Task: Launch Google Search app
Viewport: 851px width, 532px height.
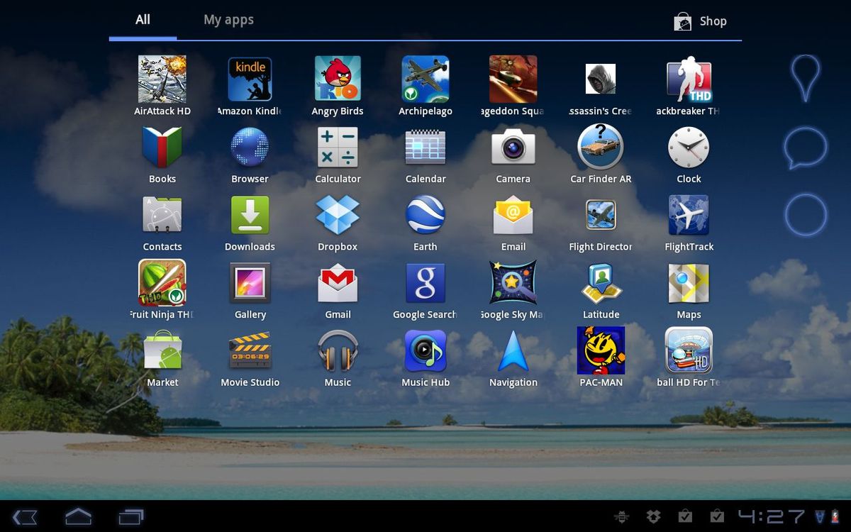Action: pyautogui.click(x=425, y=283)
